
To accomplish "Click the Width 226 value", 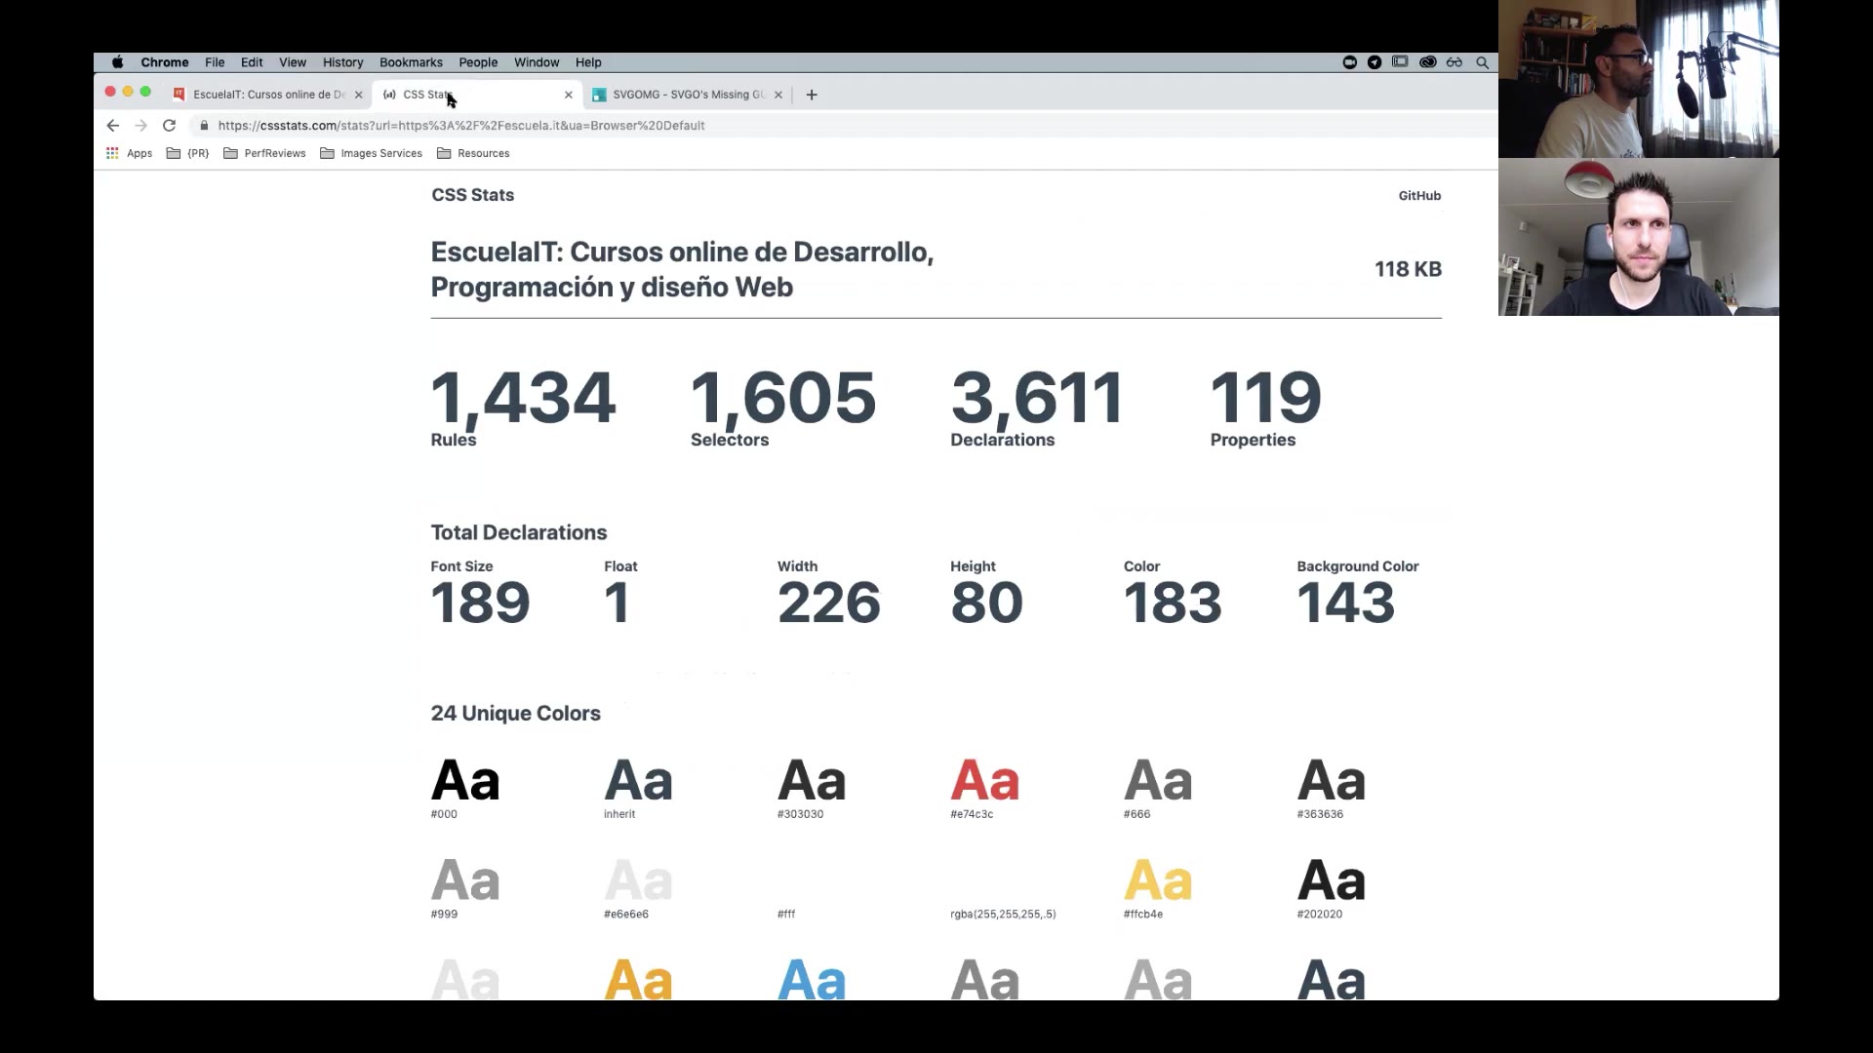I will (828, 603).
